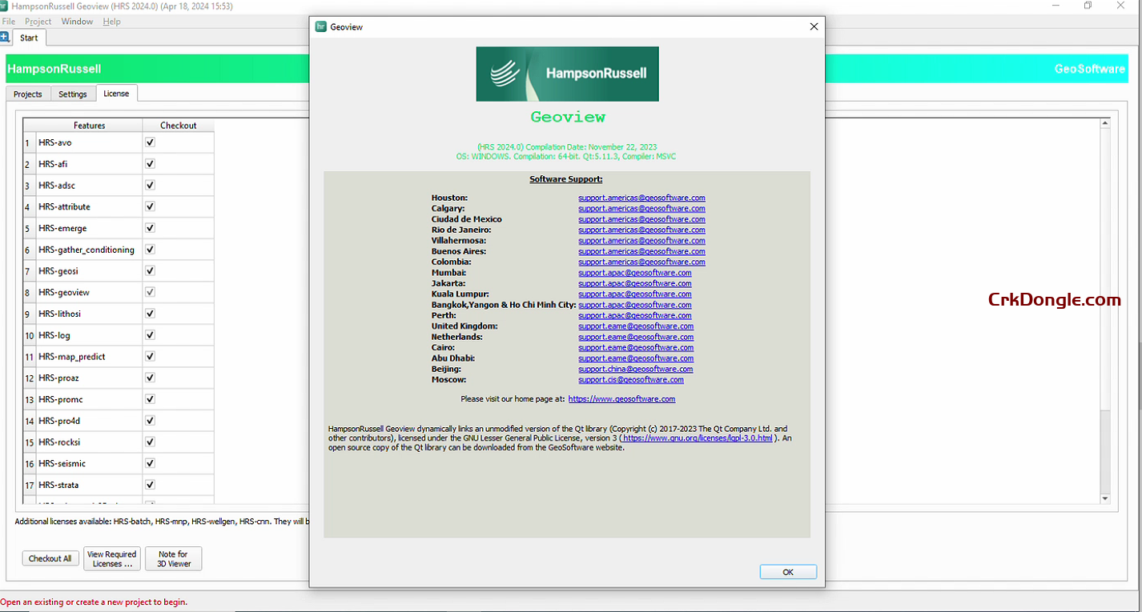The width and height of the screenshot is (1142, 612).
Task: Click the Checkout All button
Action: [x=50, y=558]
